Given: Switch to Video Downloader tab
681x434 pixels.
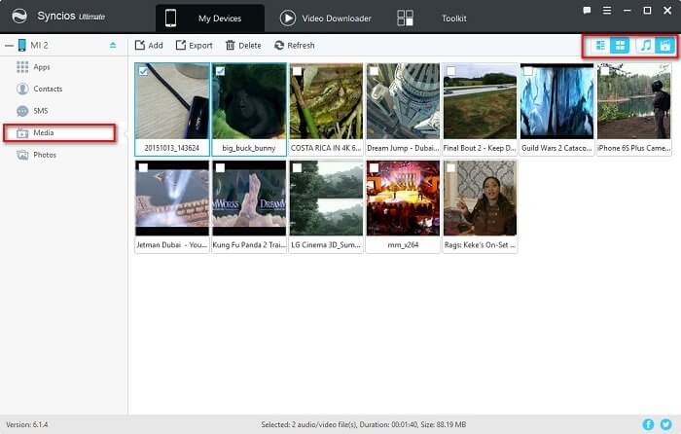Looking at the screenshot, I should pos(326,18).
